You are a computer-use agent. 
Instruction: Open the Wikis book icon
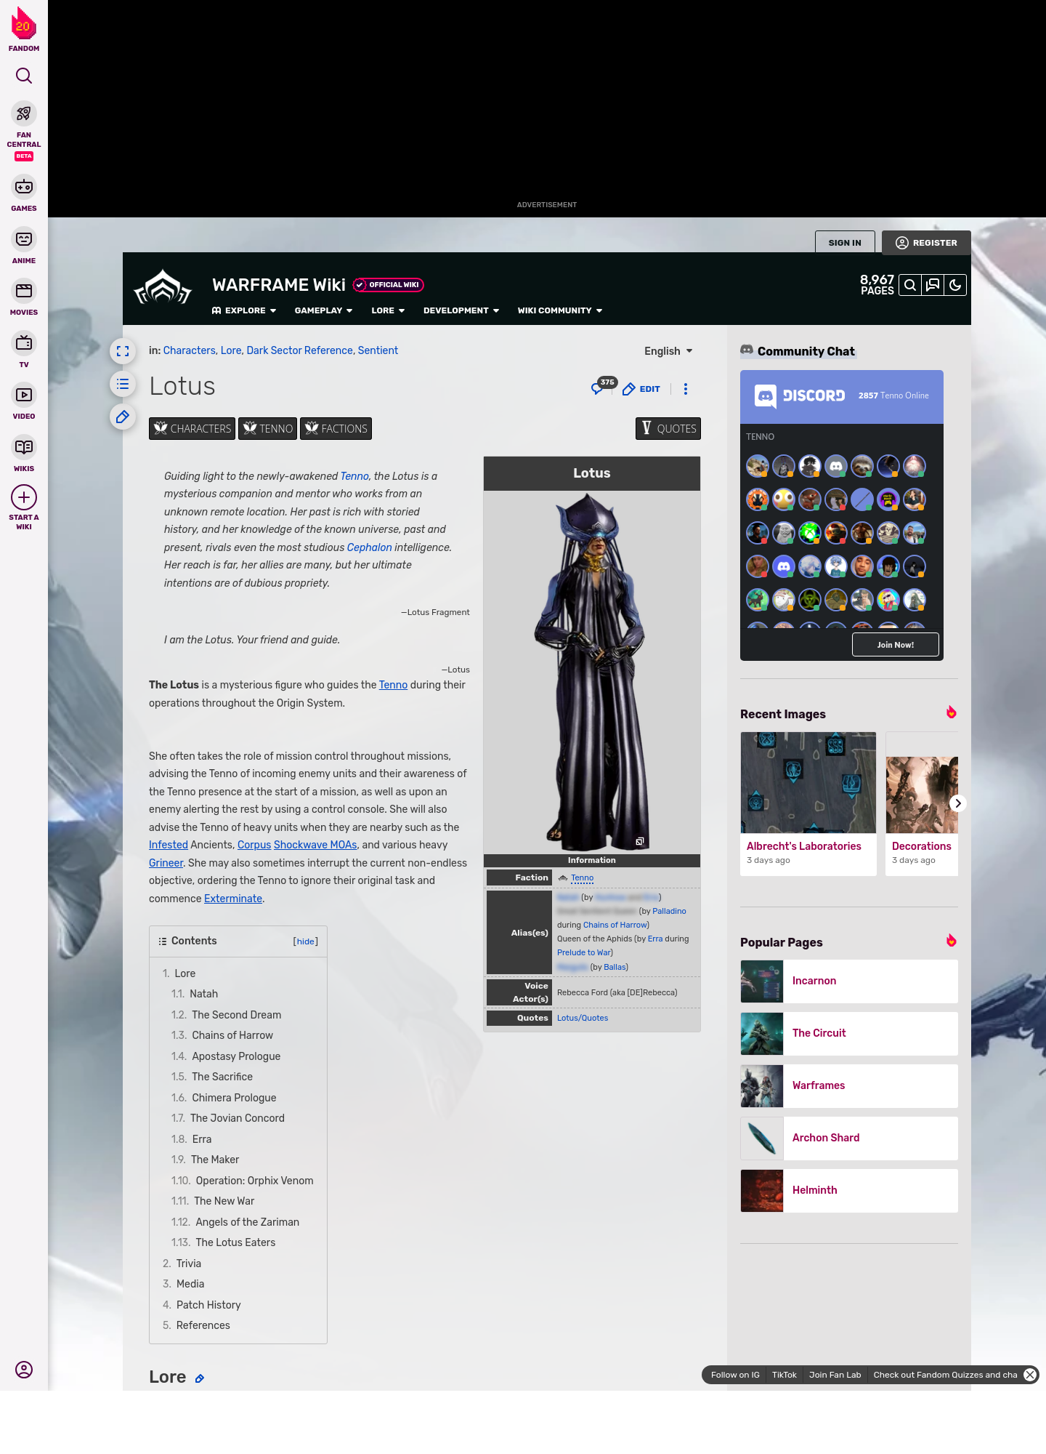(24, 447)
